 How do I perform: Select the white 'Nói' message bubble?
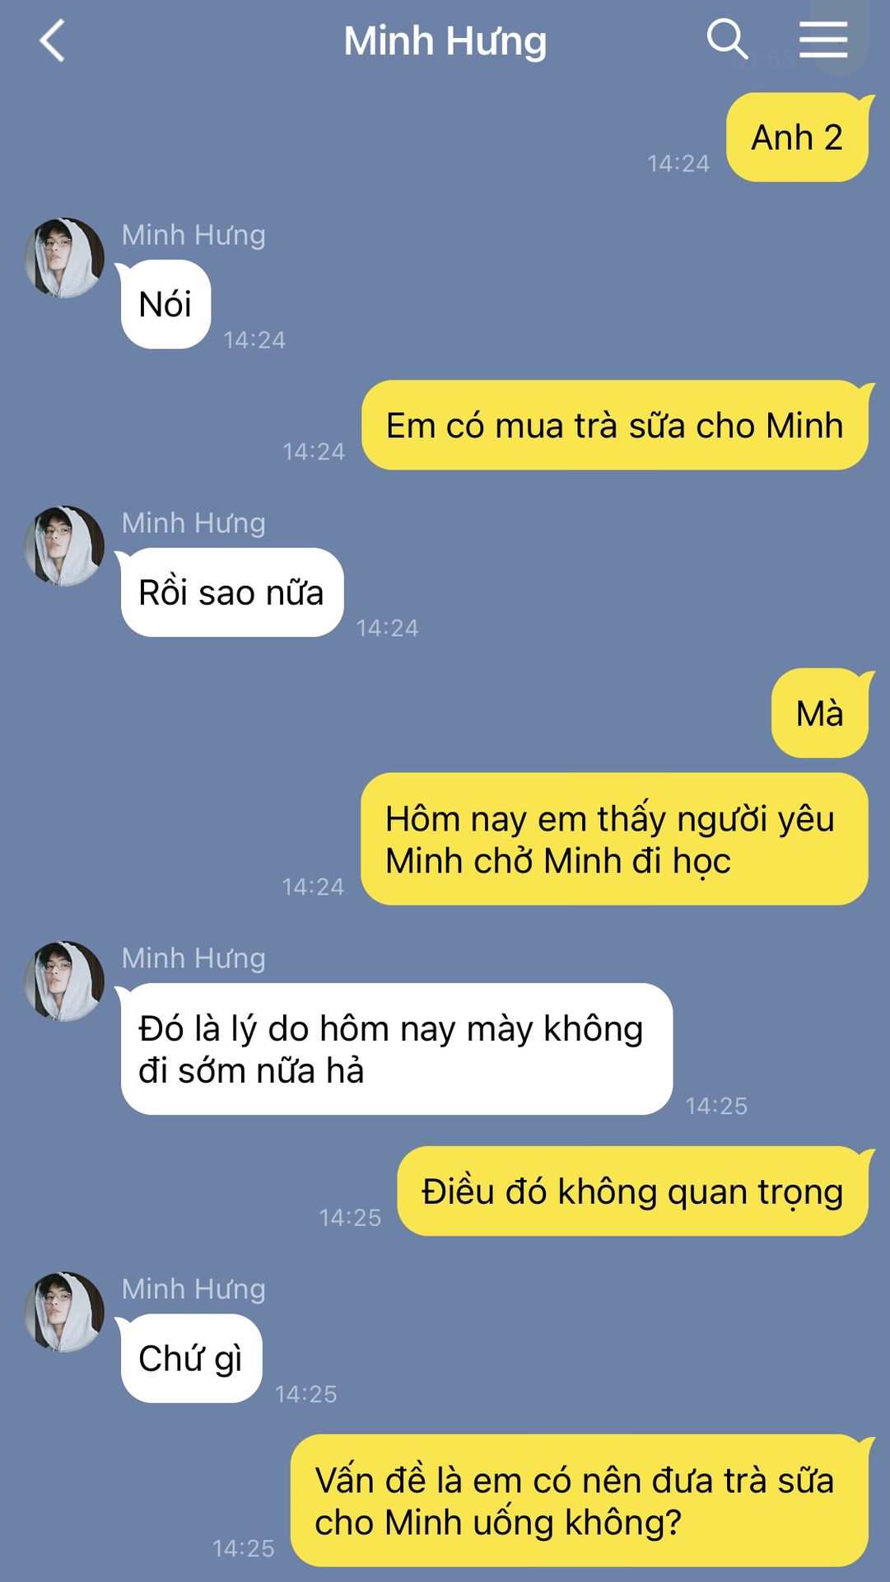coord(165,304)
